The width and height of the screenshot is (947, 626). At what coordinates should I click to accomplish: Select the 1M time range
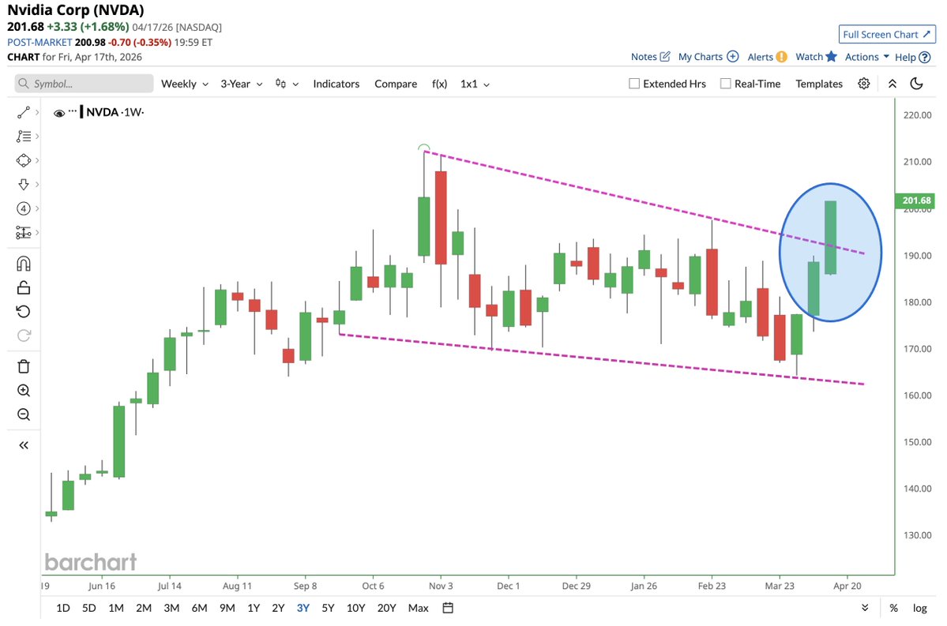coord(116,608)
